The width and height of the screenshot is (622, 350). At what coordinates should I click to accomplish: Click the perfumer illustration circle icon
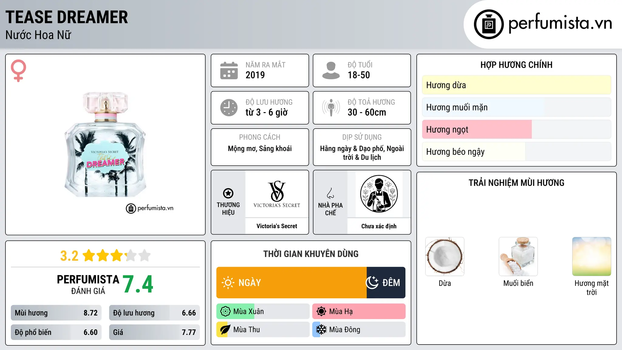tap(379, 194)
